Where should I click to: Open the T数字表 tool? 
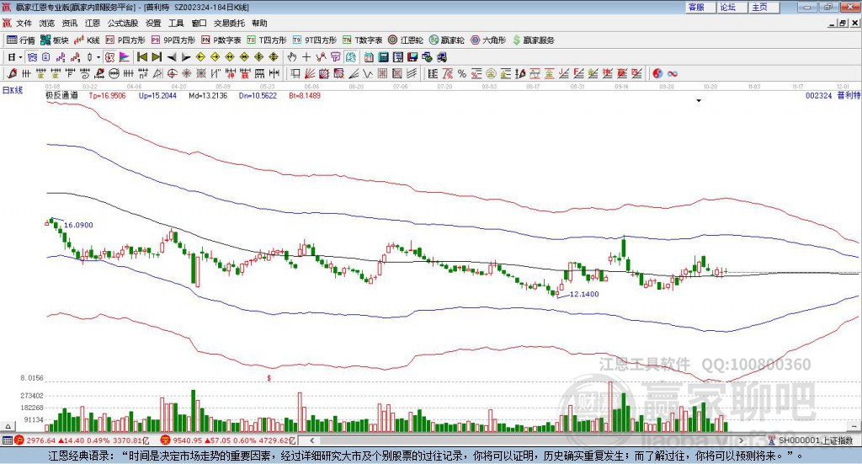pyautogui.click(x=362, y=40)
